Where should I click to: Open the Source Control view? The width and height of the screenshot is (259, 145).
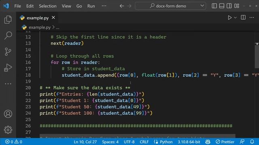(x=8, y=52)
